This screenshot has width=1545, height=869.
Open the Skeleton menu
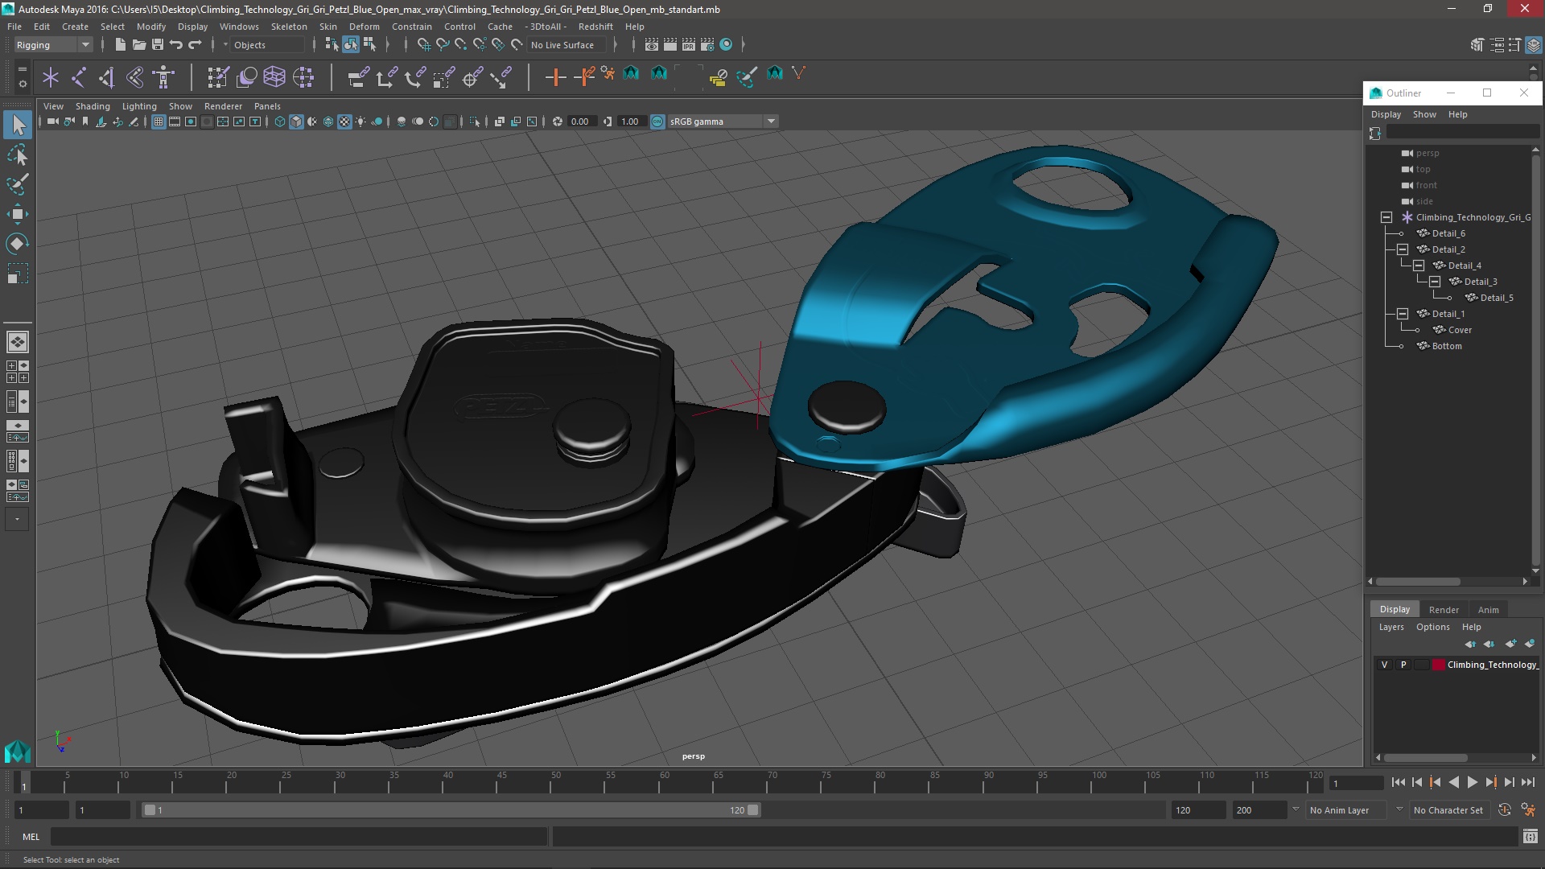pos(289,27)
